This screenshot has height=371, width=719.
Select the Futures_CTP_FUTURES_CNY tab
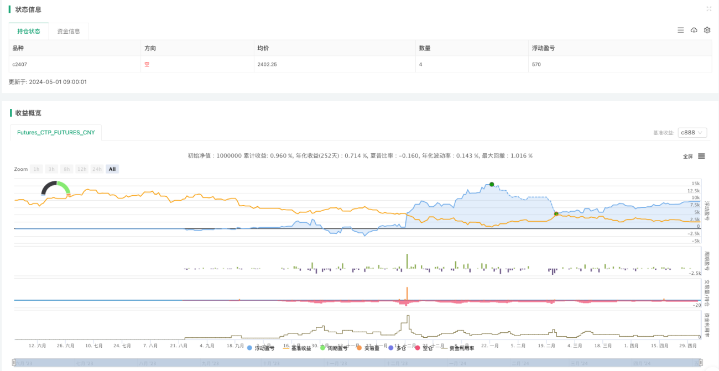(x=56, y=133)
